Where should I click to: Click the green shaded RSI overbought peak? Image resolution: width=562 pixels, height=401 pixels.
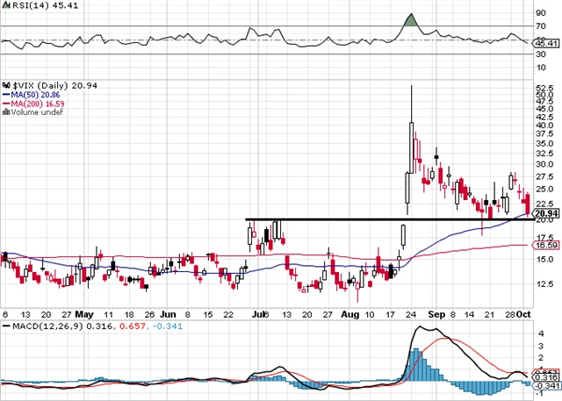(410, 21)
